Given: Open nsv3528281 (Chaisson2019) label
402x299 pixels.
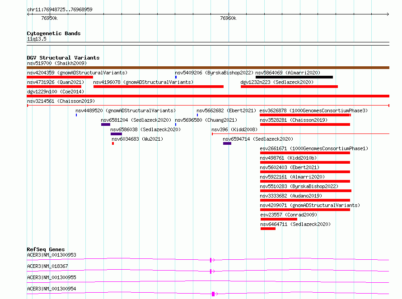Looking at the screenshot, I should 294,120.
